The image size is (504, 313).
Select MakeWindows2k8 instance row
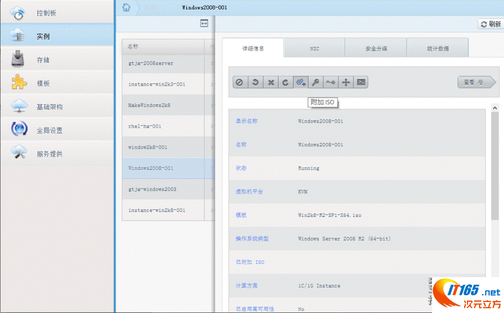[168, 105]
